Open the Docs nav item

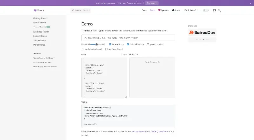pos(144,10)
